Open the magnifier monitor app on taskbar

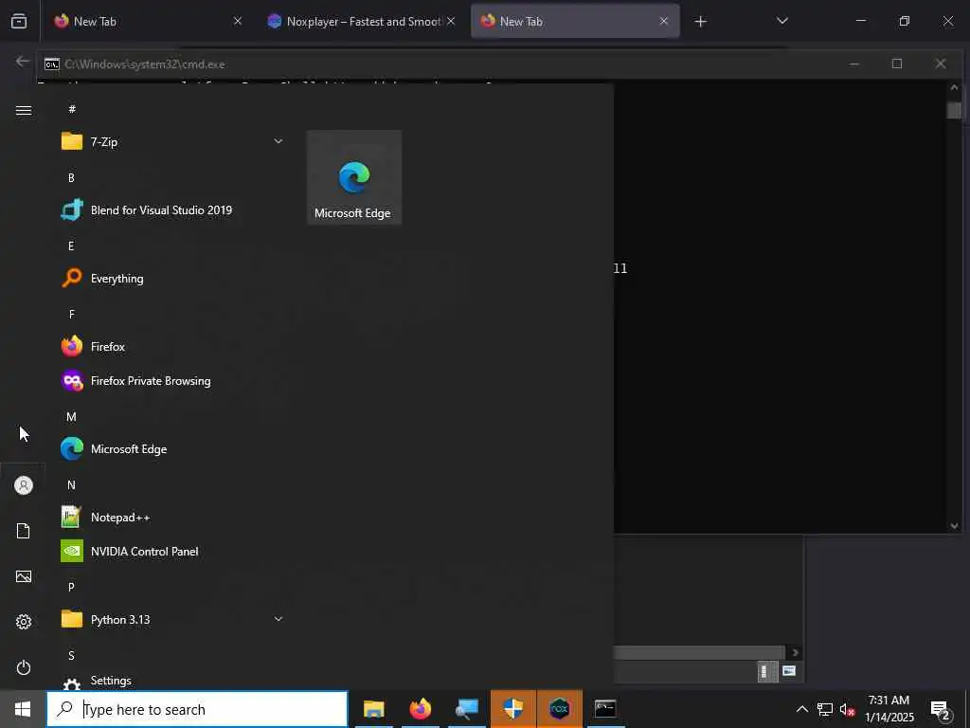[466, 709]
